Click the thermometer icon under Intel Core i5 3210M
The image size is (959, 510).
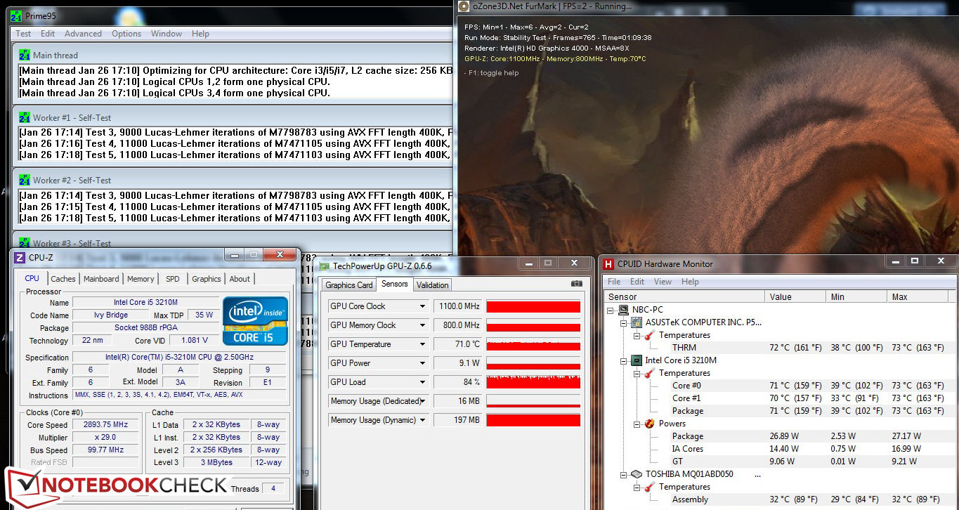[x=650, y=373]
